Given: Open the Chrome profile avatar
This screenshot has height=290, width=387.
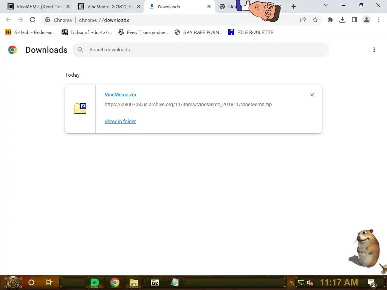Looking at the screenshot, I should click(x=367, y=20).
